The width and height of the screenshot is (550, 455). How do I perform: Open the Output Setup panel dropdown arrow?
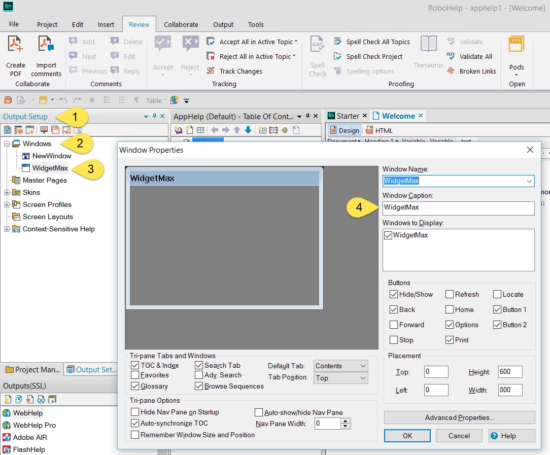[146, 116]
